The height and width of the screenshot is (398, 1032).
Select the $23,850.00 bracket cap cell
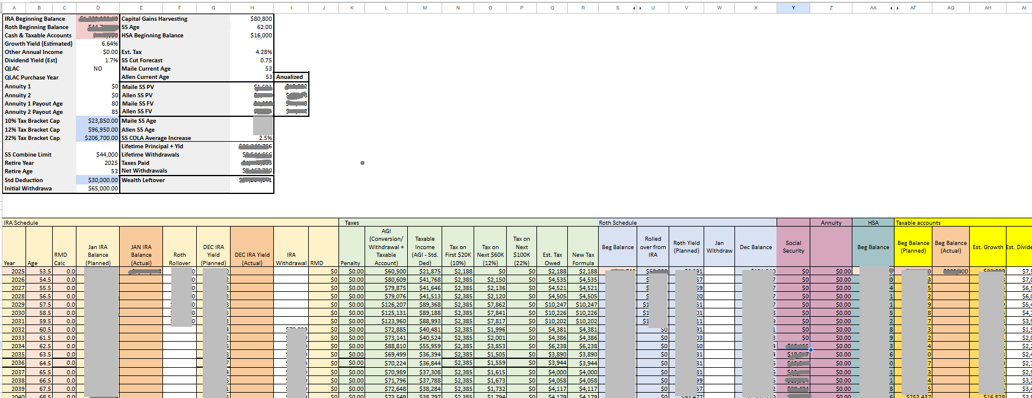pos(98,121)
